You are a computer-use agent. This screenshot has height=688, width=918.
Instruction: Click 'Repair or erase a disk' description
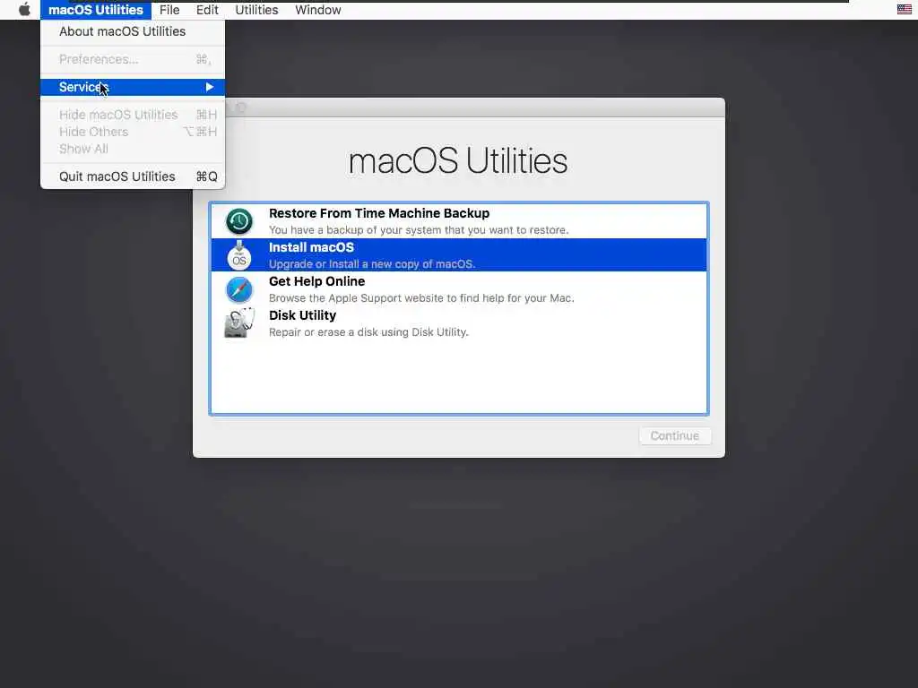(x=368, y=331)
